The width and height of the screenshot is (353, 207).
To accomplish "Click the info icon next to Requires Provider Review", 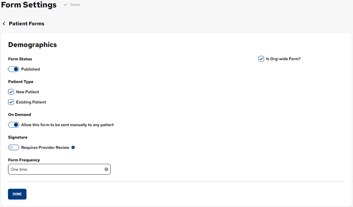I will pyautogui.click(x=73, y=148).
